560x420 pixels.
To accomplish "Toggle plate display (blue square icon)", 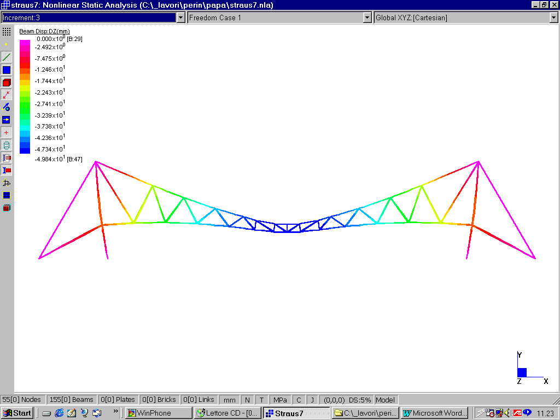I will 7,70.
